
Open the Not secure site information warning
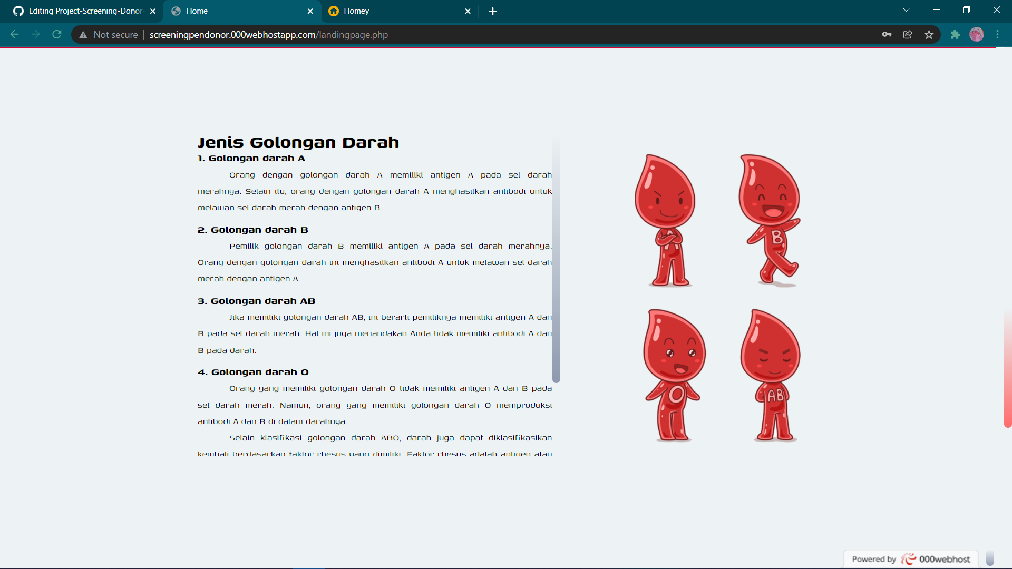(83, 35)
